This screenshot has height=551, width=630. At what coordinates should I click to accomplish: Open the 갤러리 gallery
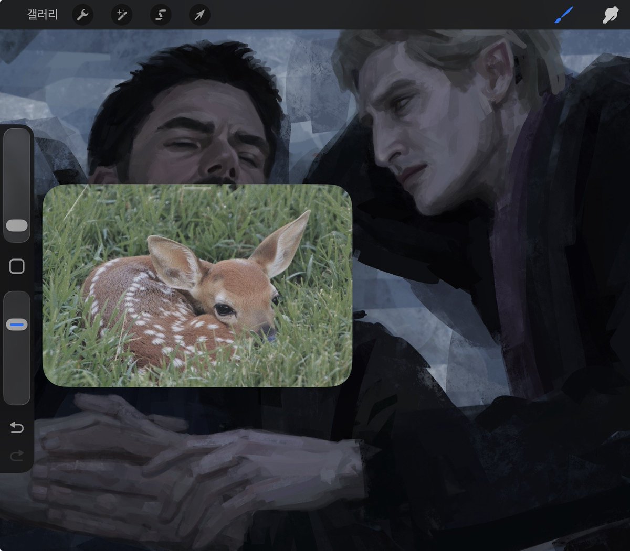(42, 15)
